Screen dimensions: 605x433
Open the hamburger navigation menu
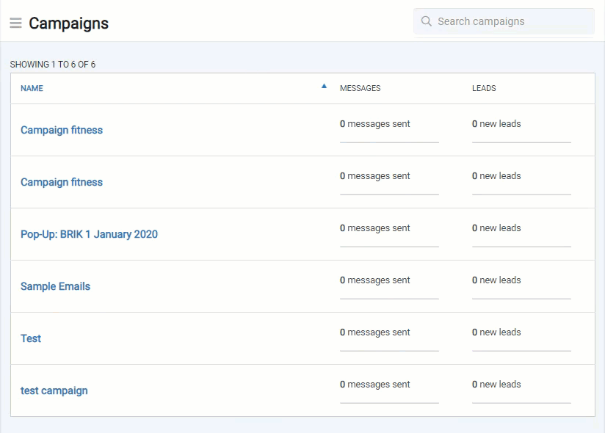(x=16, y=23)
